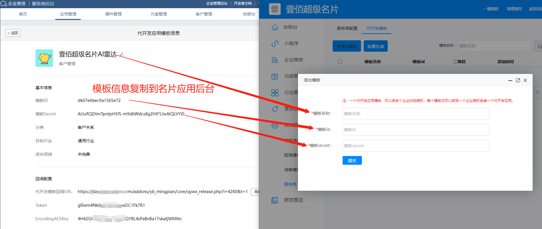The image size is (542, 229).
Task: Open the 硬件管理 tab
Action: tap(113, 14)
